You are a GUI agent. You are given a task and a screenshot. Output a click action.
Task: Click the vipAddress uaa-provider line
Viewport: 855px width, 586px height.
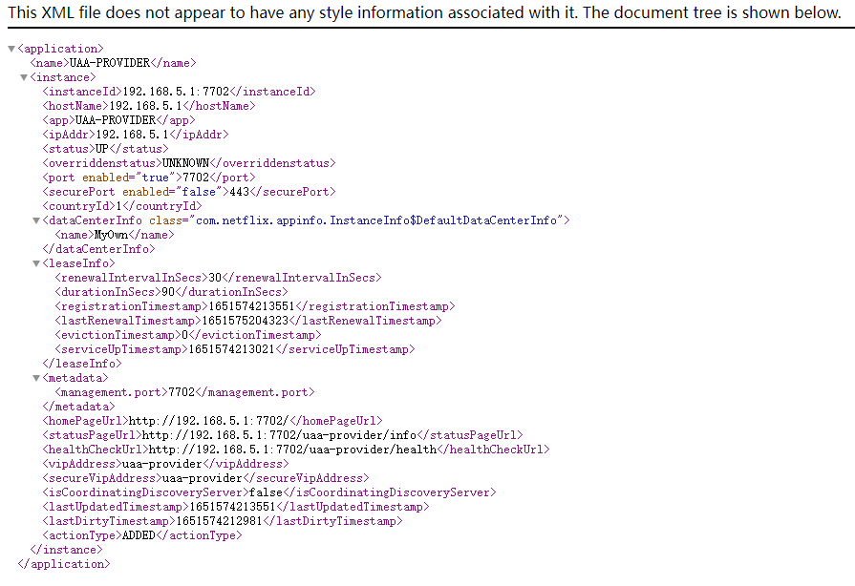pos(166,464)
